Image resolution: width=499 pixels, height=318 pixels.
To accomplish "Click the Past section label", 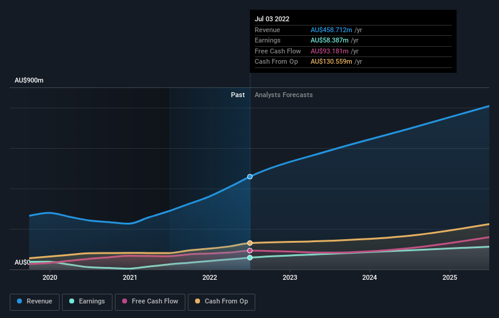I will click(238, 95).
